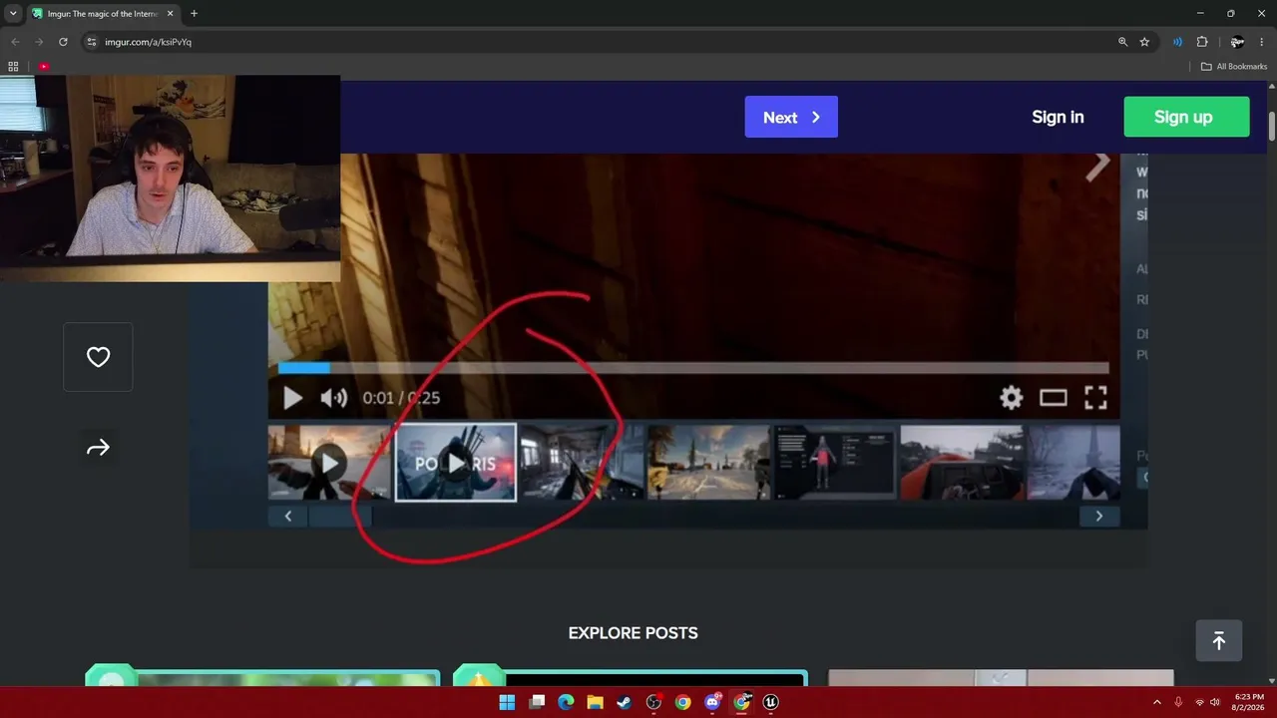This screenshot has height=718, width=1277.
Task: Open File Explorer from the taskbar
Action: (x=595, y=702)
